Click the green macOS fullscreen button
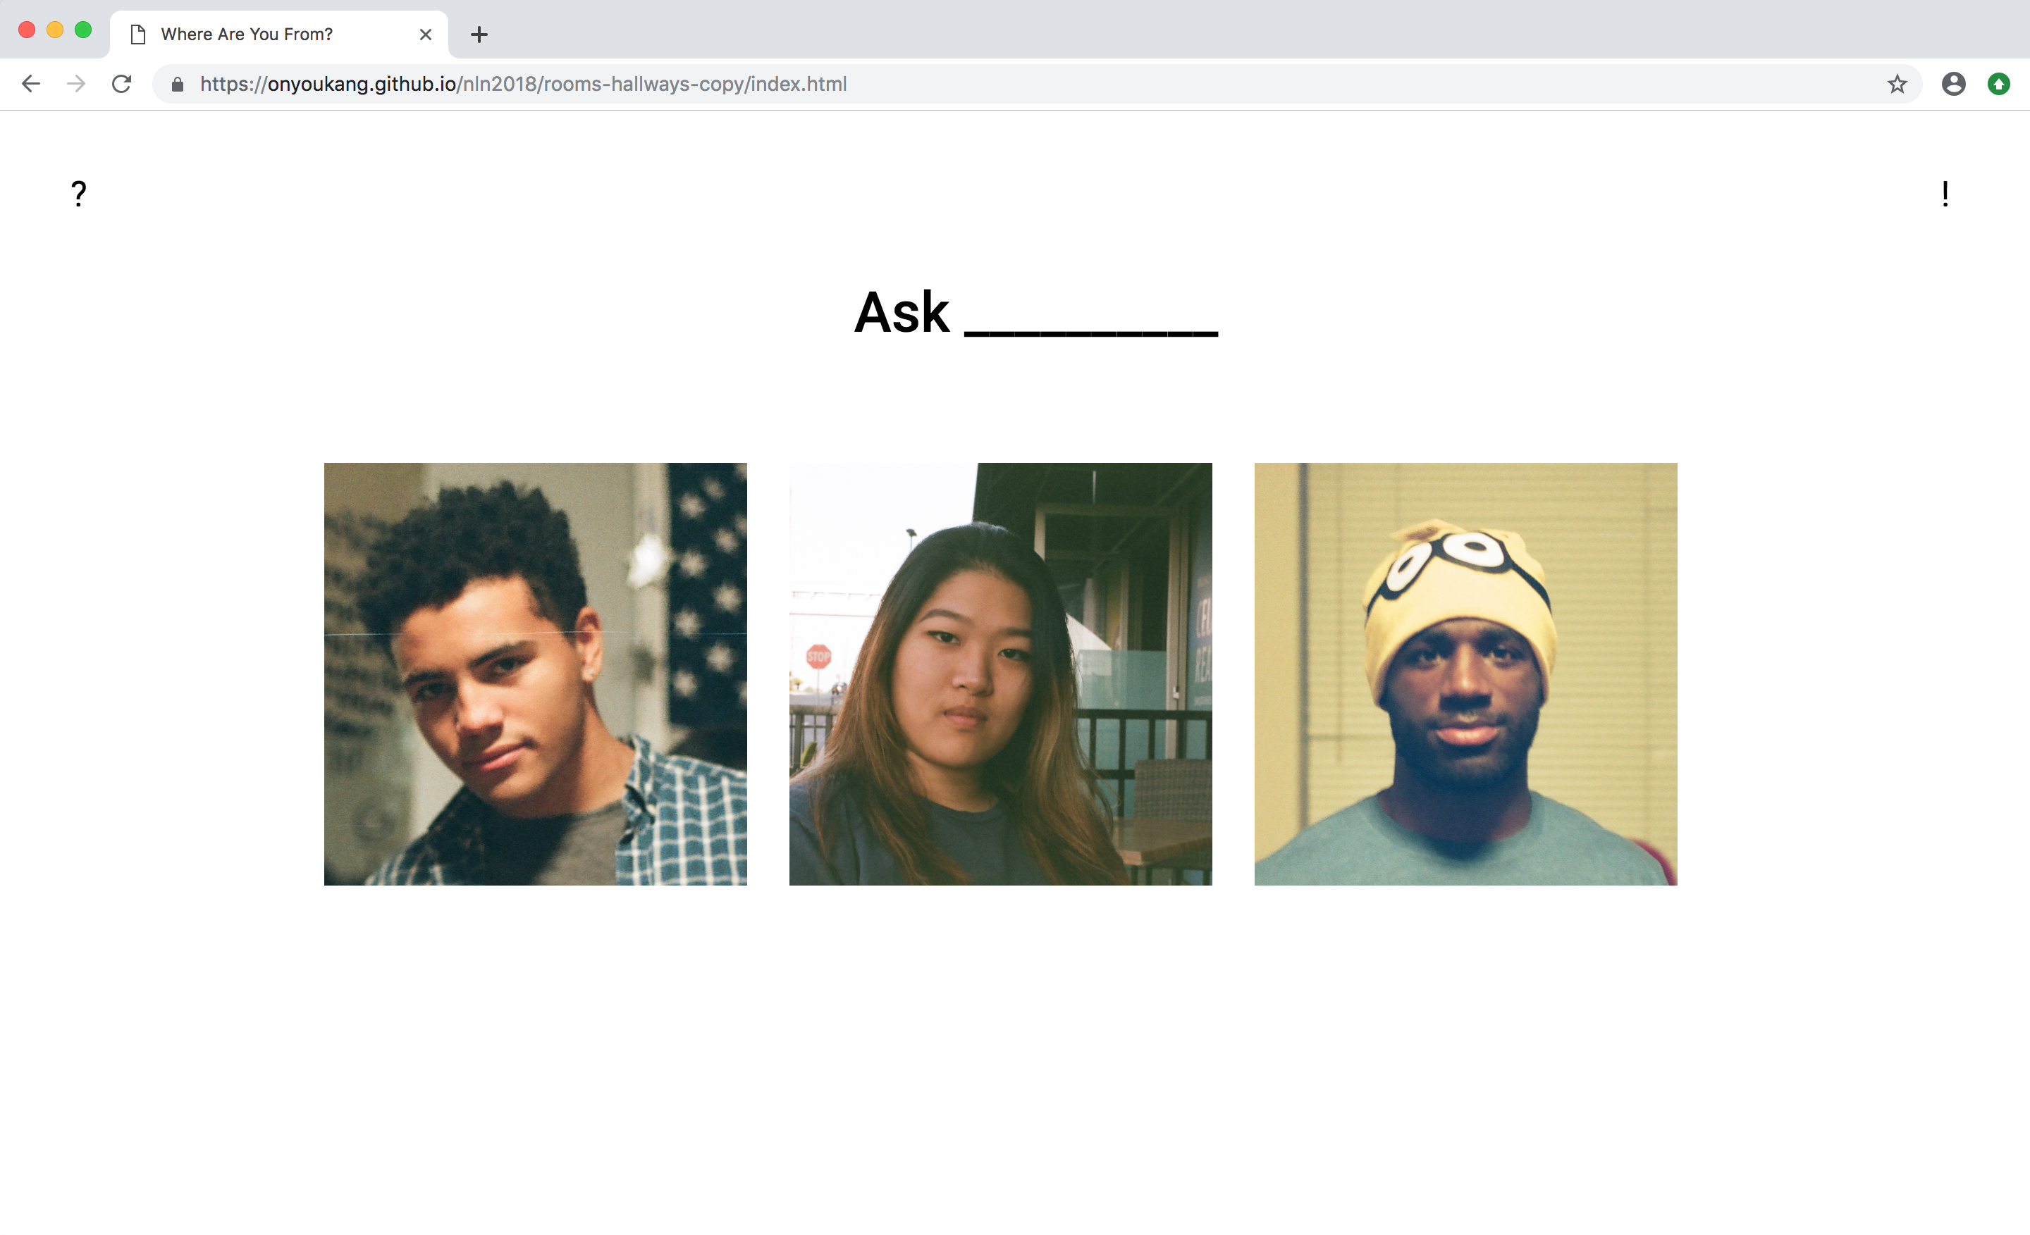2030x1235 pixels. click(83, 30)
